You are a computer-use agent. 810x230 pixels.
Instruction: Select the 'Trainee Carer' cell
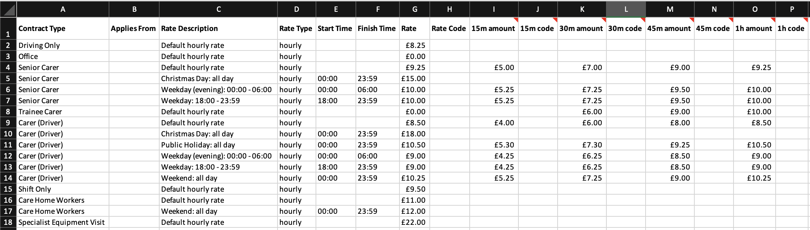(63, 112)
